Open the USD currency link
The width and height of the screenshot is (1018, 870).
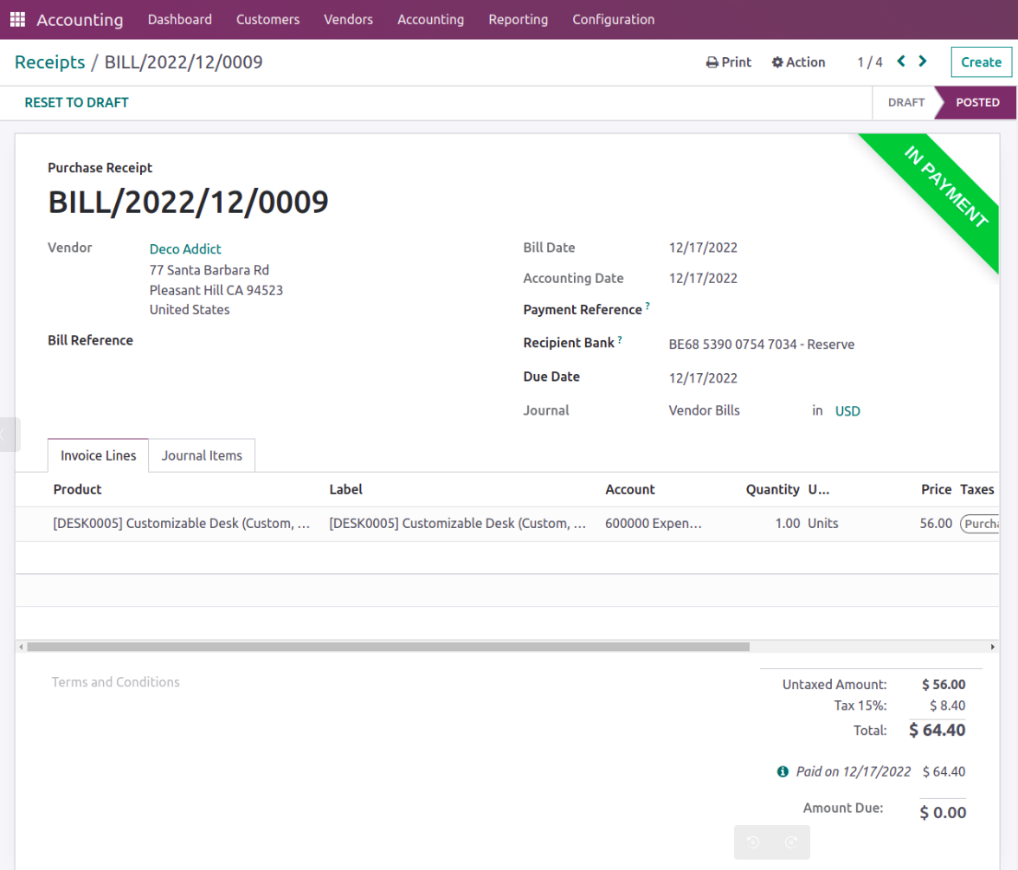847,411
